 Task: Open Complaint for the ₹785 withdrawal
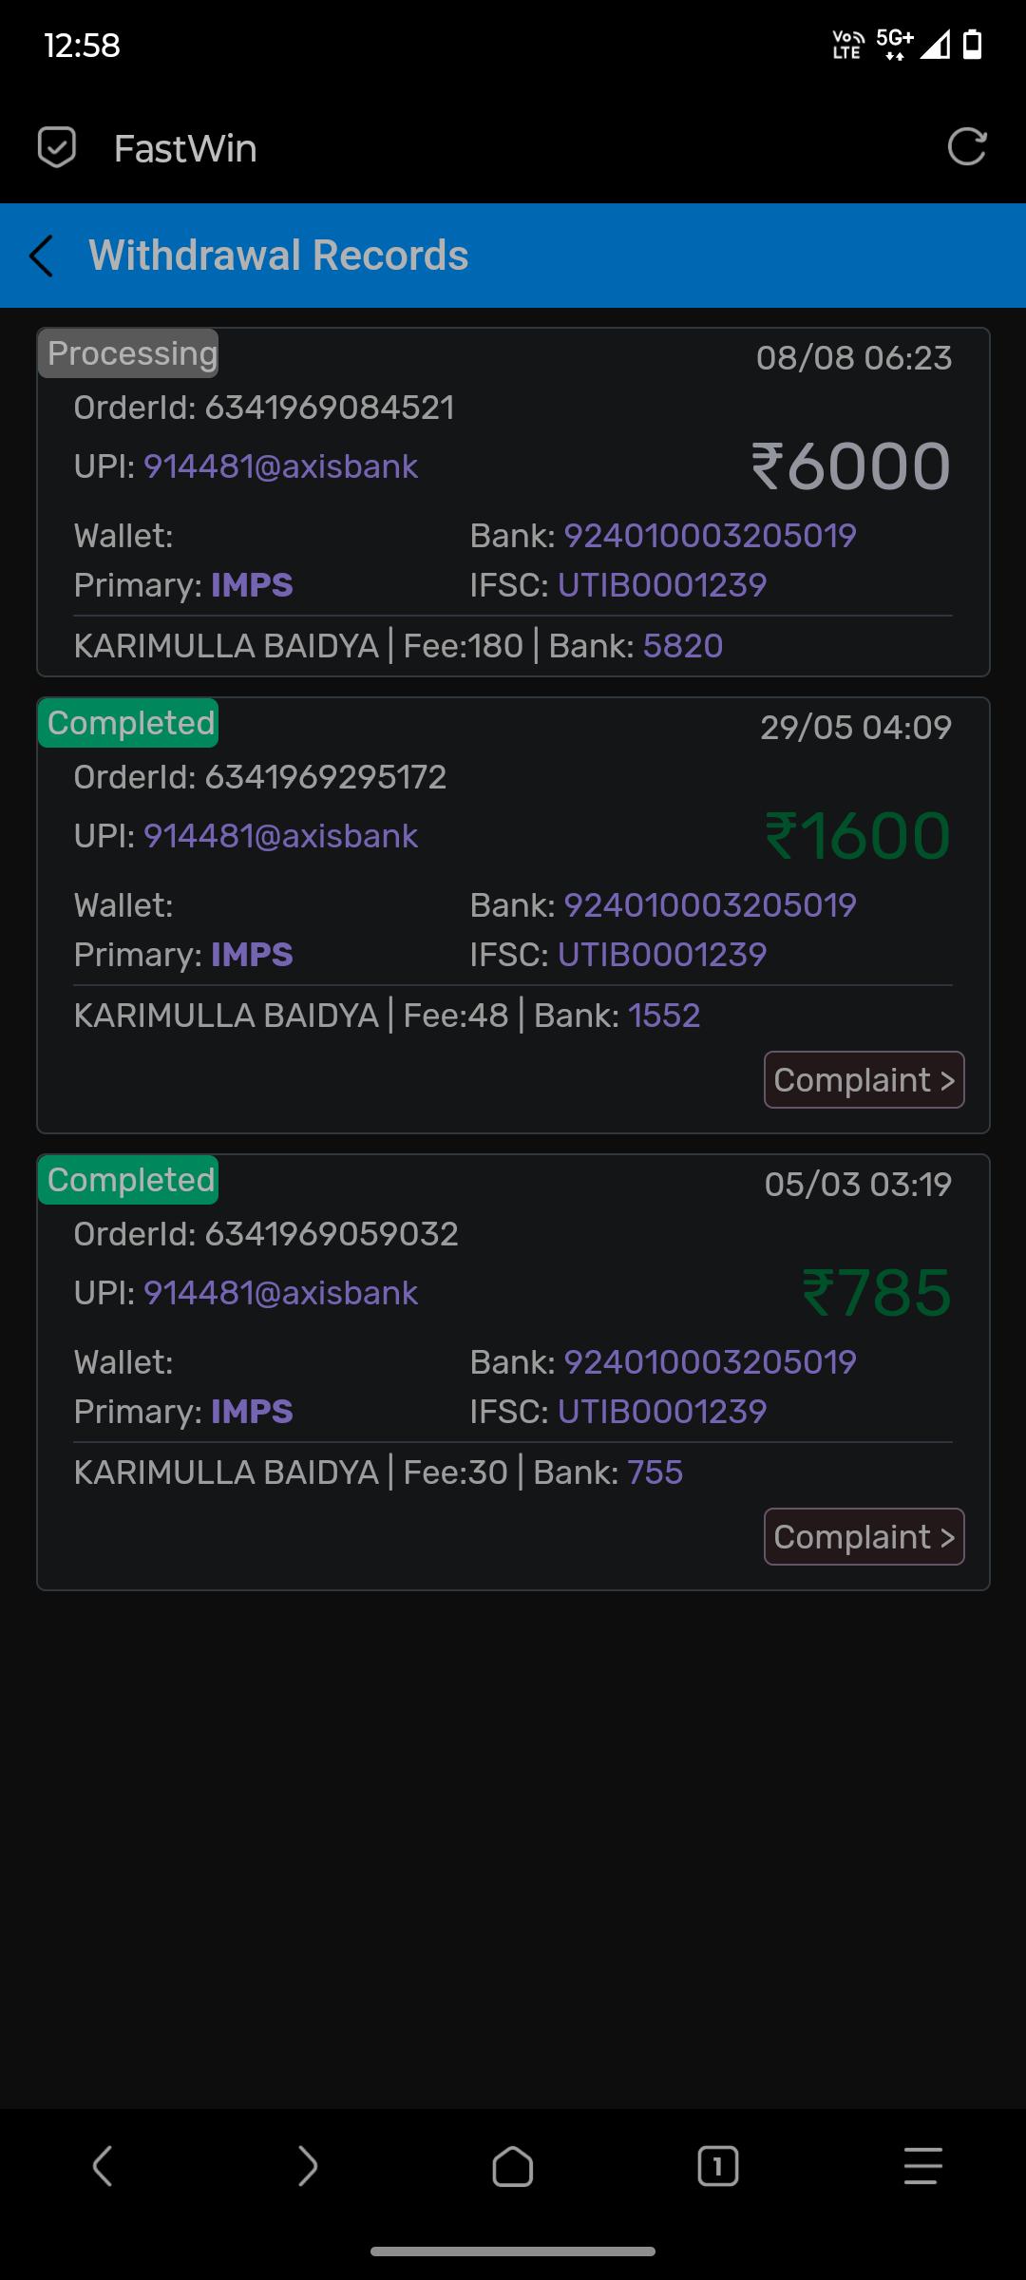click(864, 1537)
